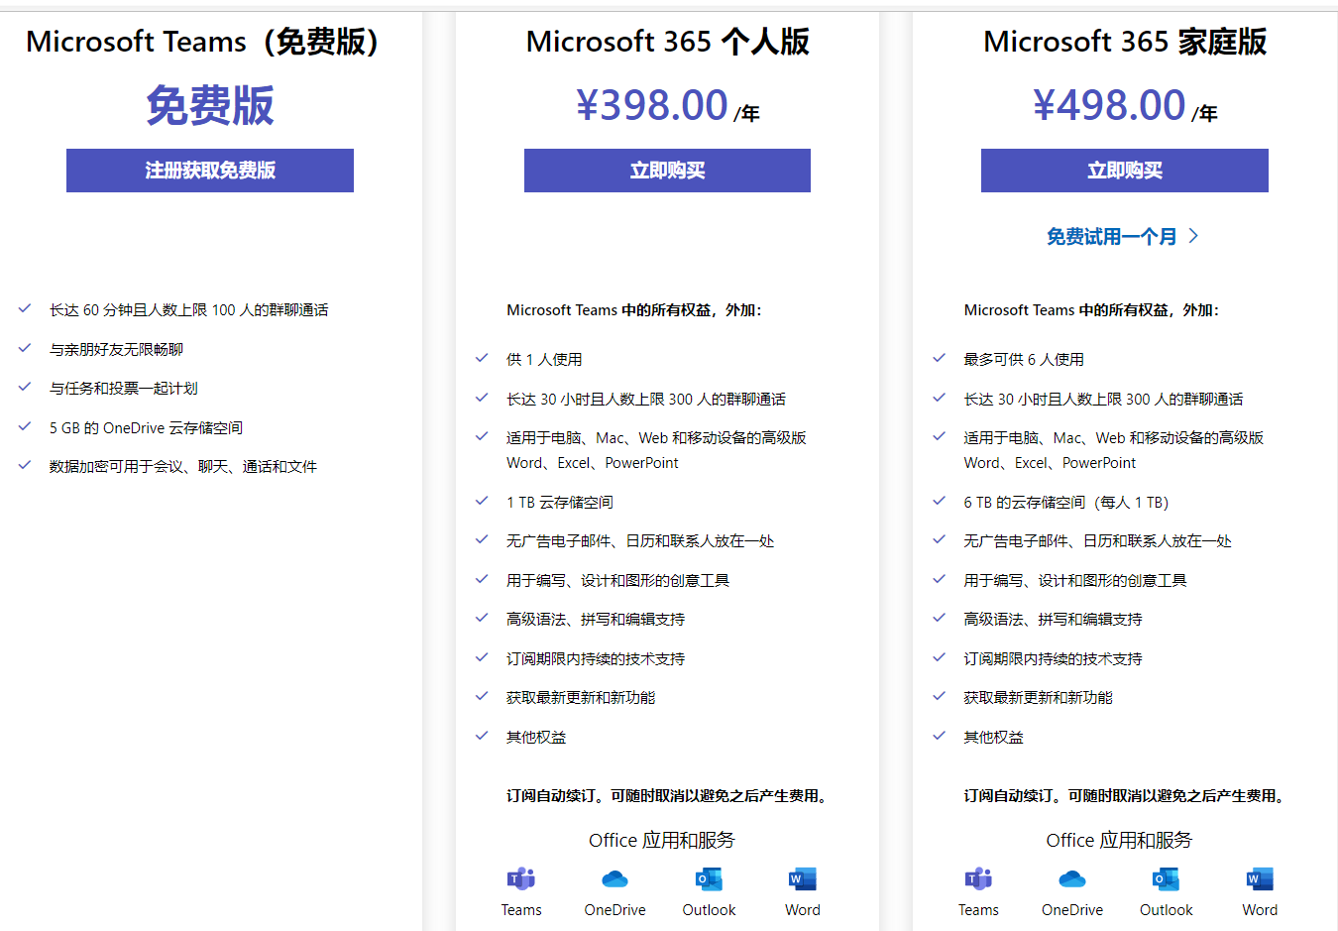
Task: Click checkmark beside 1 TB 云存储空间
Action: [x=482, y=501]
